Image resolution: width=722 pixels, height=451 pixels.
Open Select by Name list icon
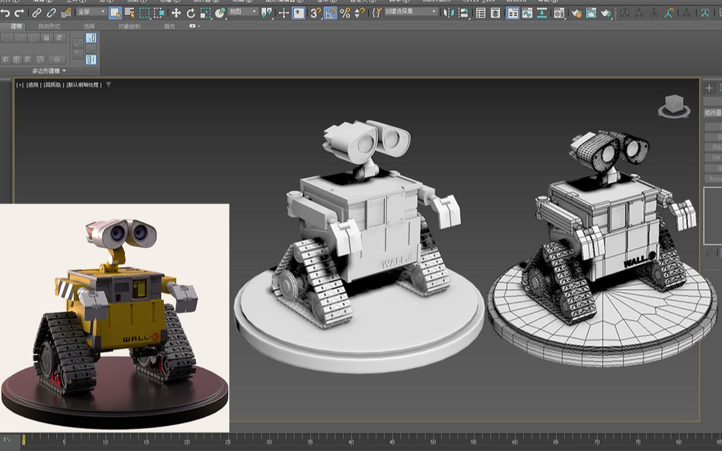pyautogui.click(x=130, y=13)
